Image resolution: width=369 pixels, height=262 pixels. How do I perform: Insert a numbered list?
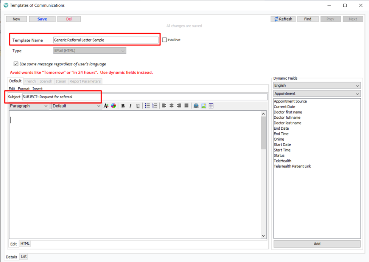[x=155, y=106]
